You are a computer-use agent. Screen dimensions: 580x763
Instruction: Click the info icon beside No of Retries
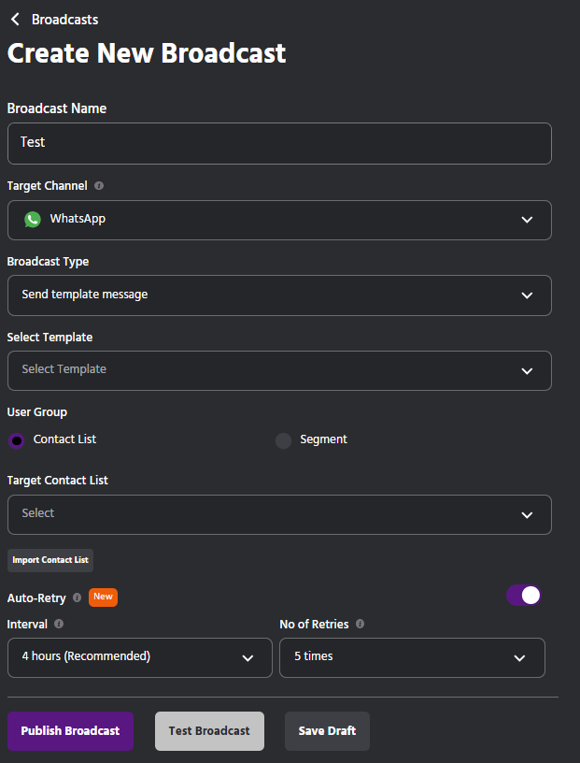(x=361, y=624)
